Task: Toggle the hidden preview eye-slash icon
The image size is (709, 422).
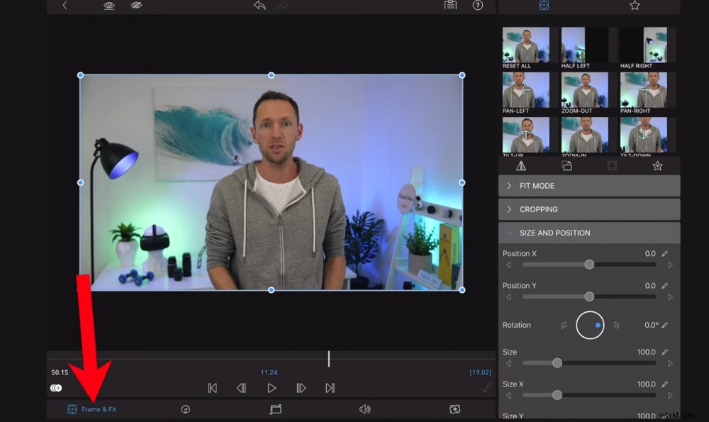Action: [137, 6]
